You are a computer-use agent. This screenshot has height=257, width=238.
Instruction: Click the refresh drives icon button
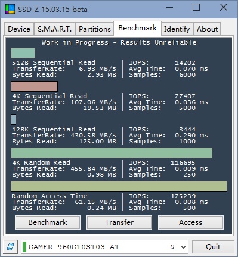coord(10,247)
